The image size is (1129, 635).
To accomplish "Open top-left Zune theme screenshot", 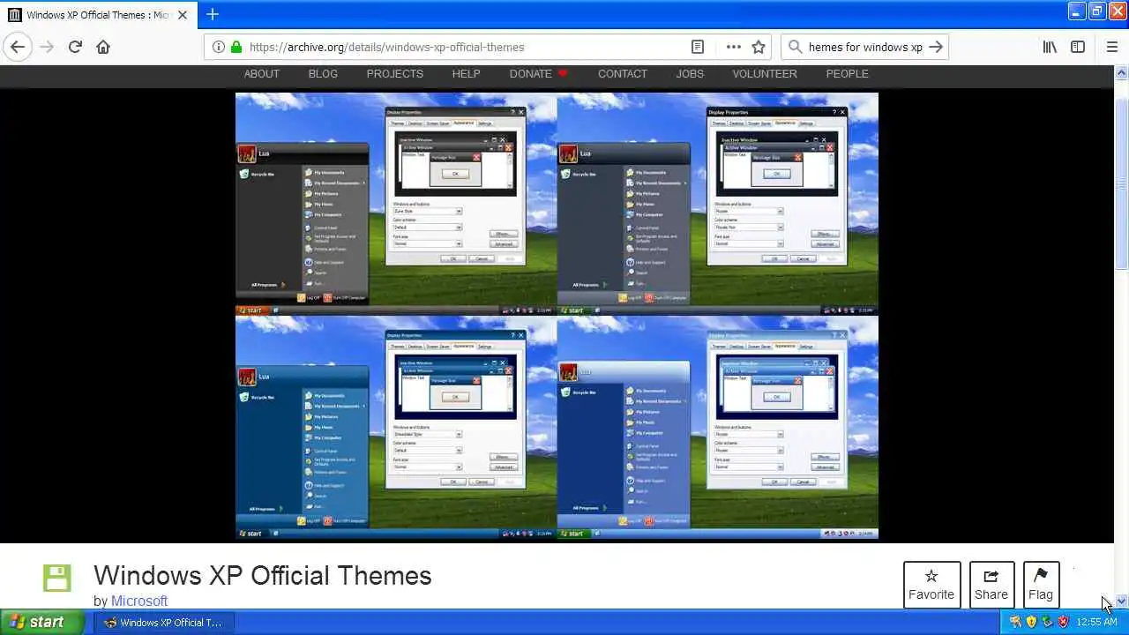I will point(396,204).
